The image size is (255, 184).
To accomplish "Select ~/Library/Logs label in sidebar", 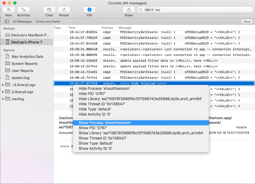I will click(23, 85).
